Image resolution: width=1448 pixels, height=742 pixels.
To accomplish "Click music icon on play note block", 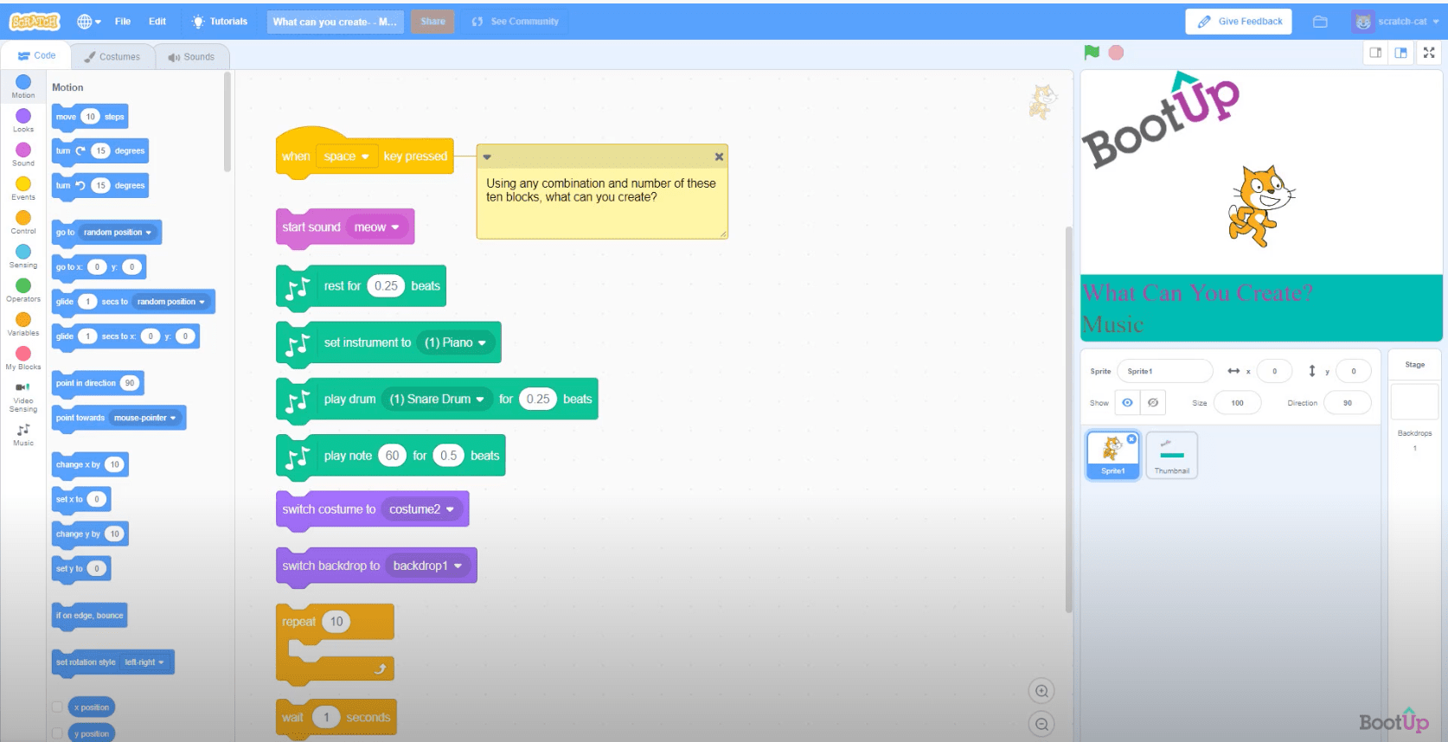I will point(298,457).
